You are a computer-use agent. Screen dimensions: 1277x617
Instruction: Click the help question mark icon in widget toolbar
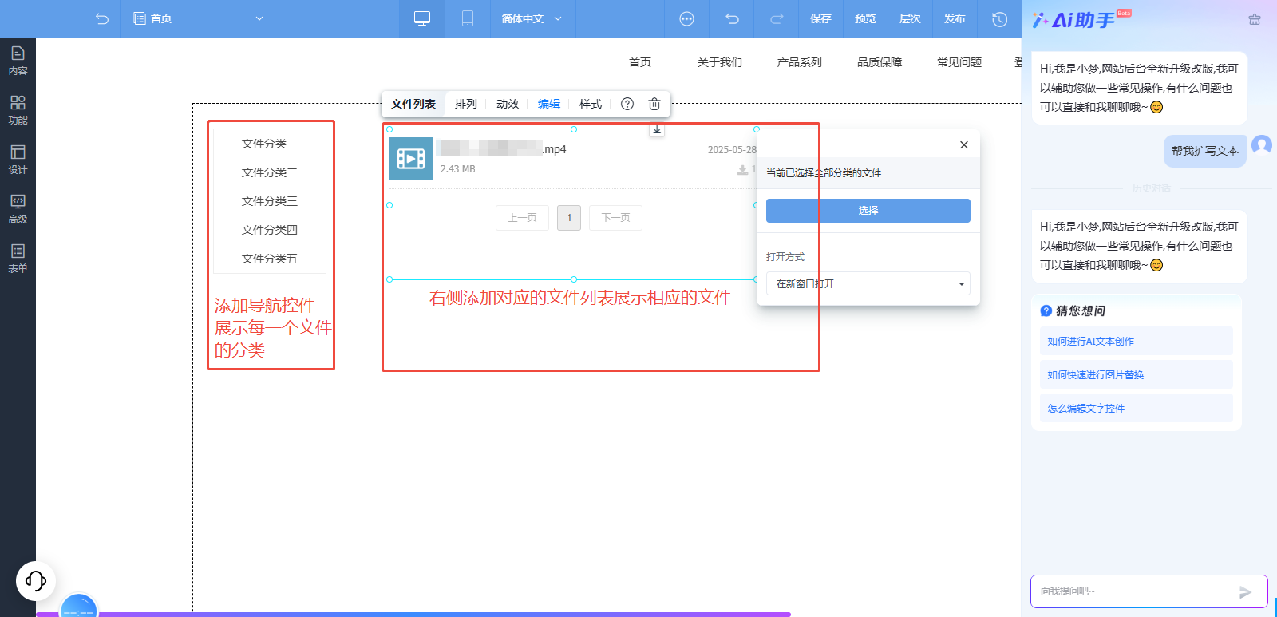coord(627,104)
